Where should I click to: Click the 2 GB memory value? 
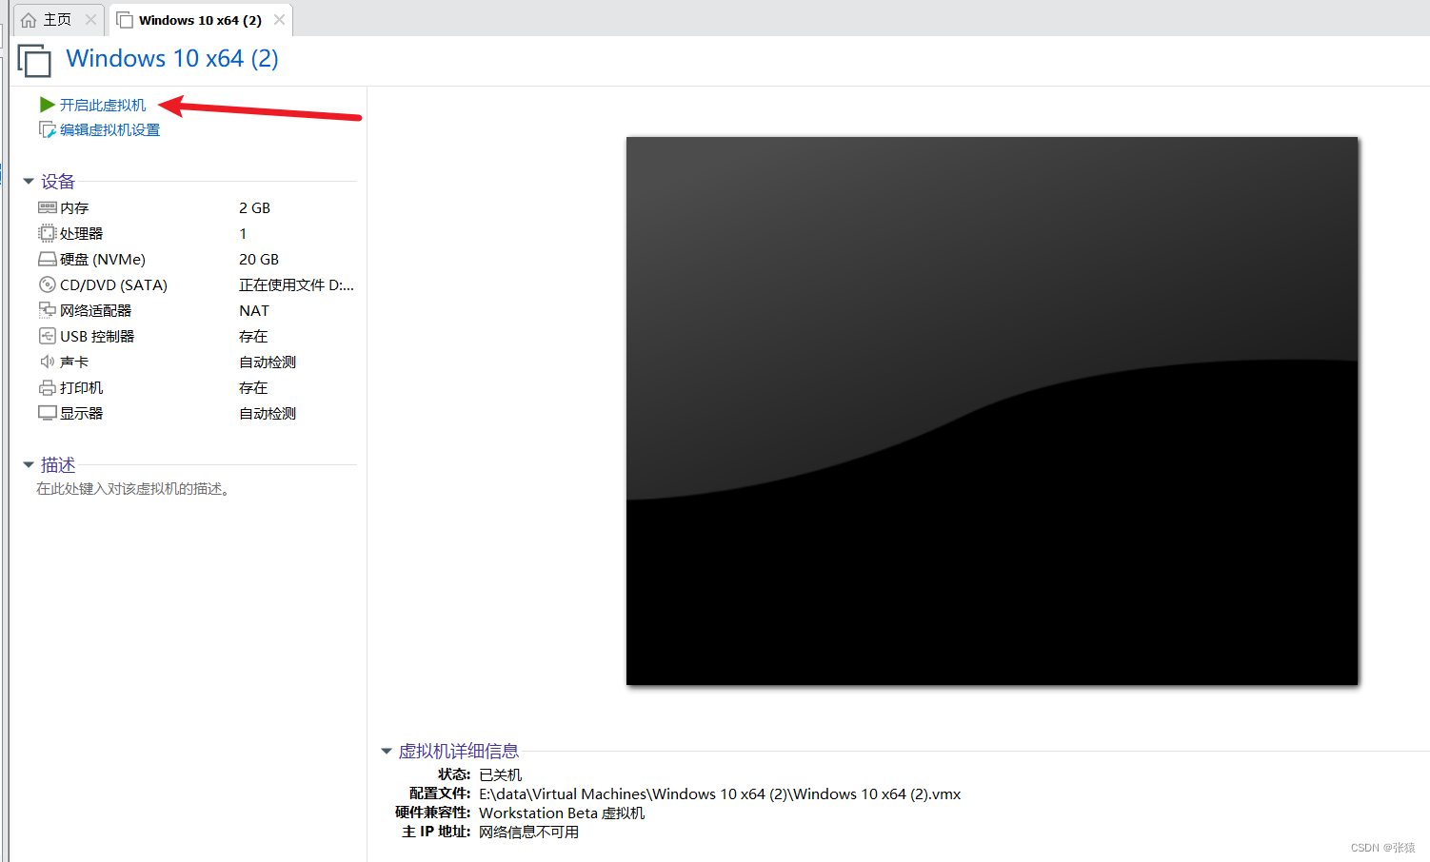[x=254, y=207]
